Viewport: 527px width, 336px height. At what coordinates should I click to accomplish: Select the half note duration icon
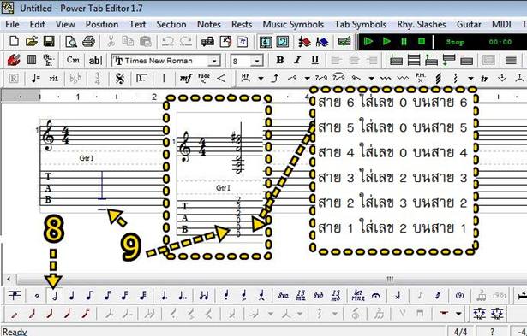pos(54,296)
